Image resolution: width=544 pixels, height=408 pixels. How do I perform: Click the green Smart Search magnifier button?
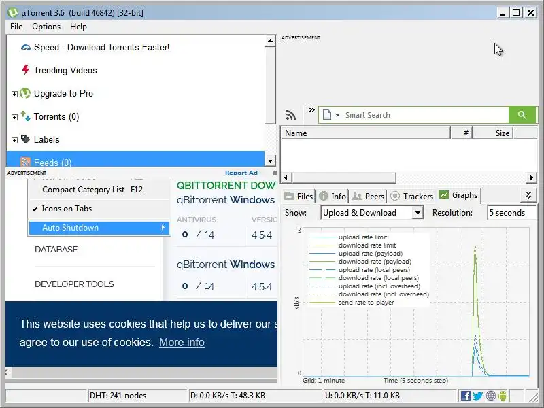[x=522, y=115]
